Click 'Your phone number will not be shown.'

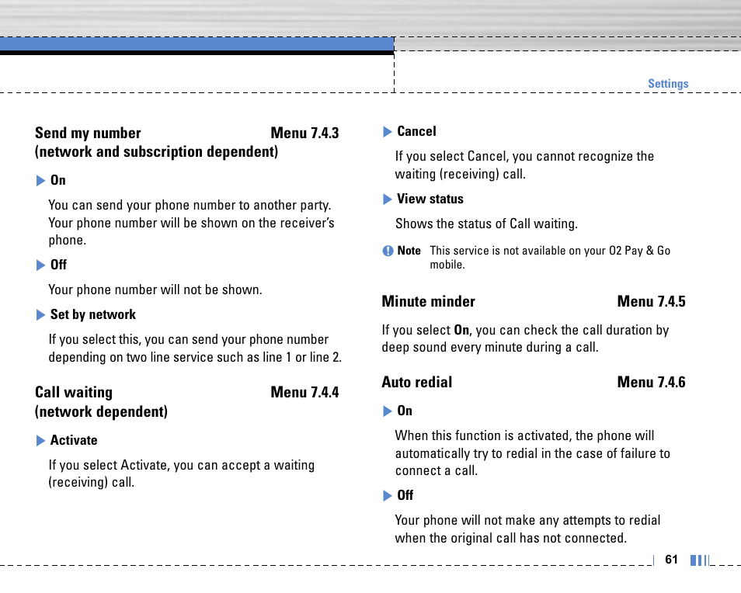155,290
